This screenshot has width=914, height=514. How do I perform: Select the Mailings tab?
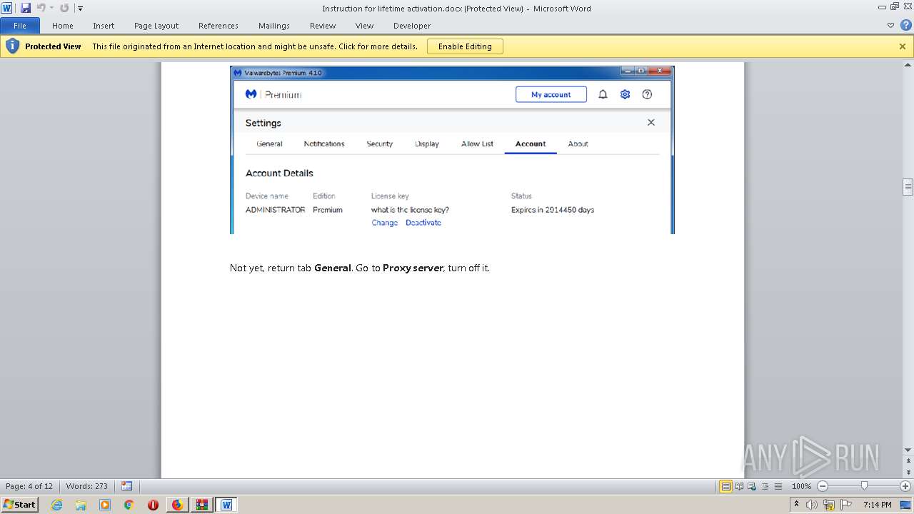[274, 26]
